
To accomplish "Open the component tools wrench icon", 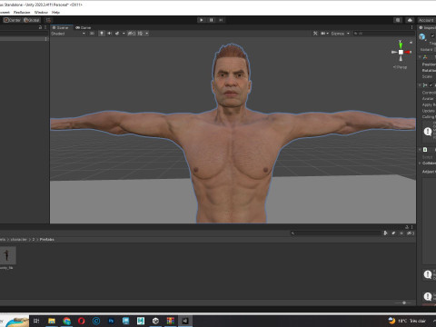I will tap(315, 34).
